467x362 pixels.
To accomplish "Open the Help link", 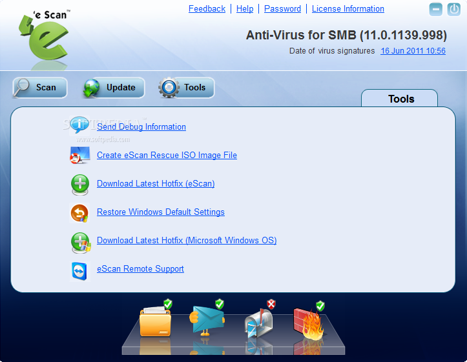I will click(x=245, y=9).
